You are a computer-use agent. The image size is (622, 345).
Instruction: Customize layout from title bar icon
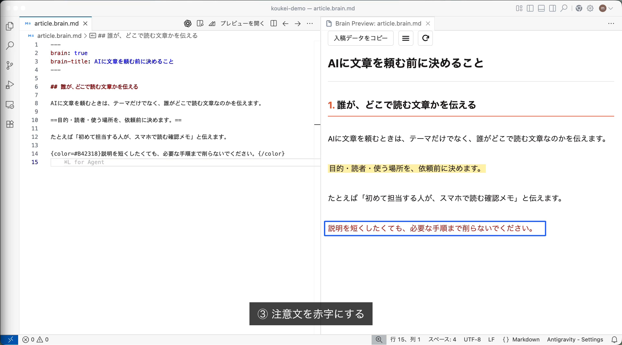tap(519, 8)
